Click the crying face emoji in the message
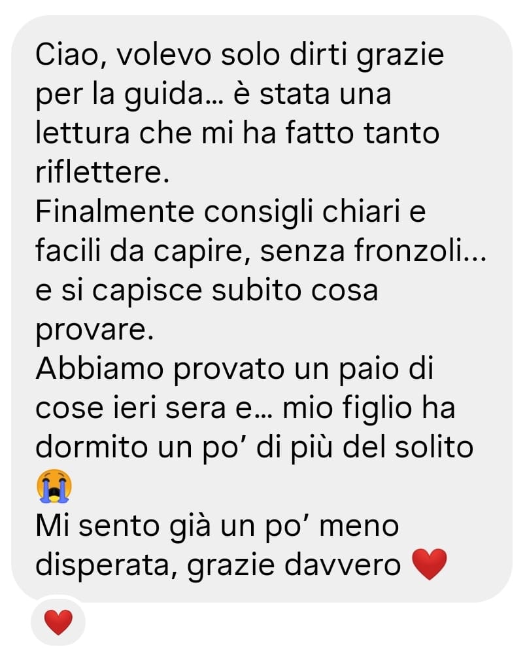This screenshot has width=525, height=653. [54, 485]
